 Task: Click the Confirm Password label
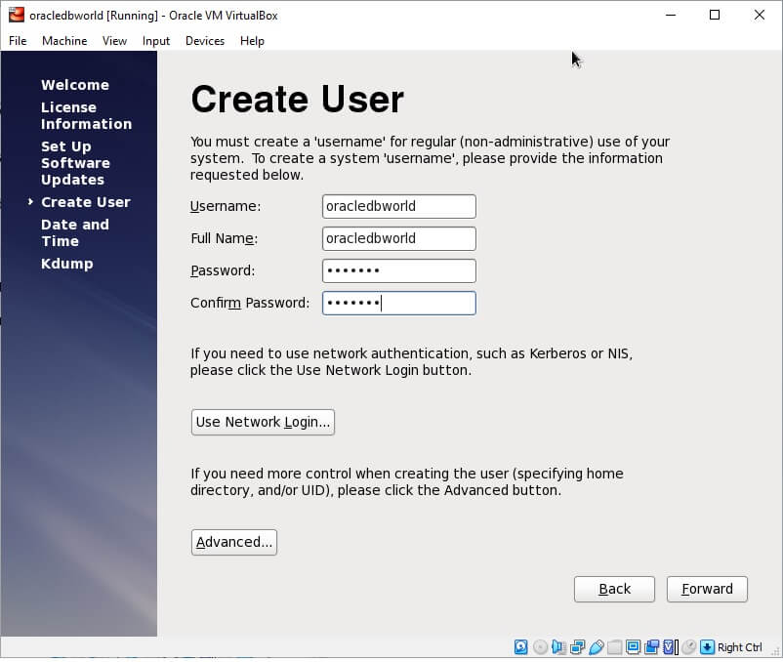pos(250,303)
